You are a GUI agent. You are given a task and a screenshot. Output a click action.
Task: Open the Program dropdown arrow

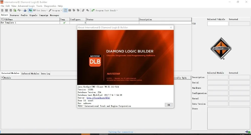coord(61,10)
